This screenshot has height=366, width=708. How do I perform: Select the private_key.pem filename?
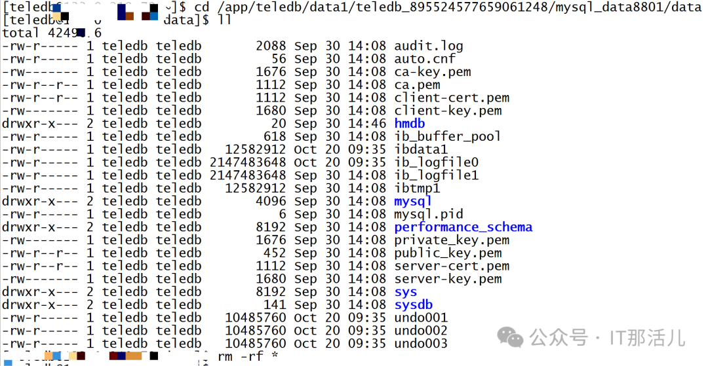(452, 240)
